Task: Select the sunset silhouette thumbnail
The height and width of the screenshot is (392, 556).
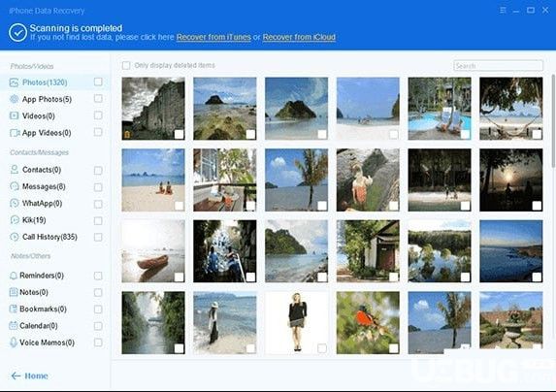Action: tap(511, 180)
